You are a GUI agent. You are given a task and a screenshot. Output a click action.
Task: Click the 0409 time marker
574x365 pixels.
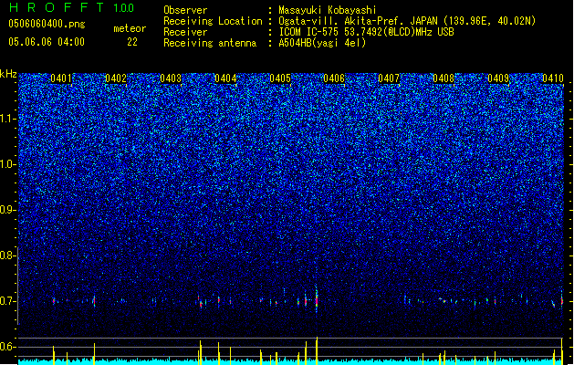click(498, 78)
